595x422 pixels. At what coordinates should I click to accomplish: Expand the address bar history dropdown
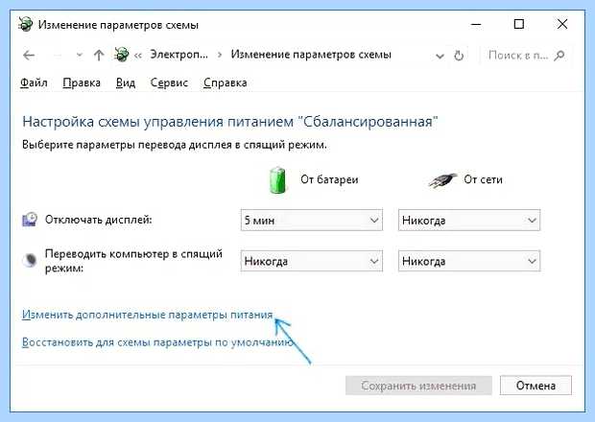[x=440, y=57]
